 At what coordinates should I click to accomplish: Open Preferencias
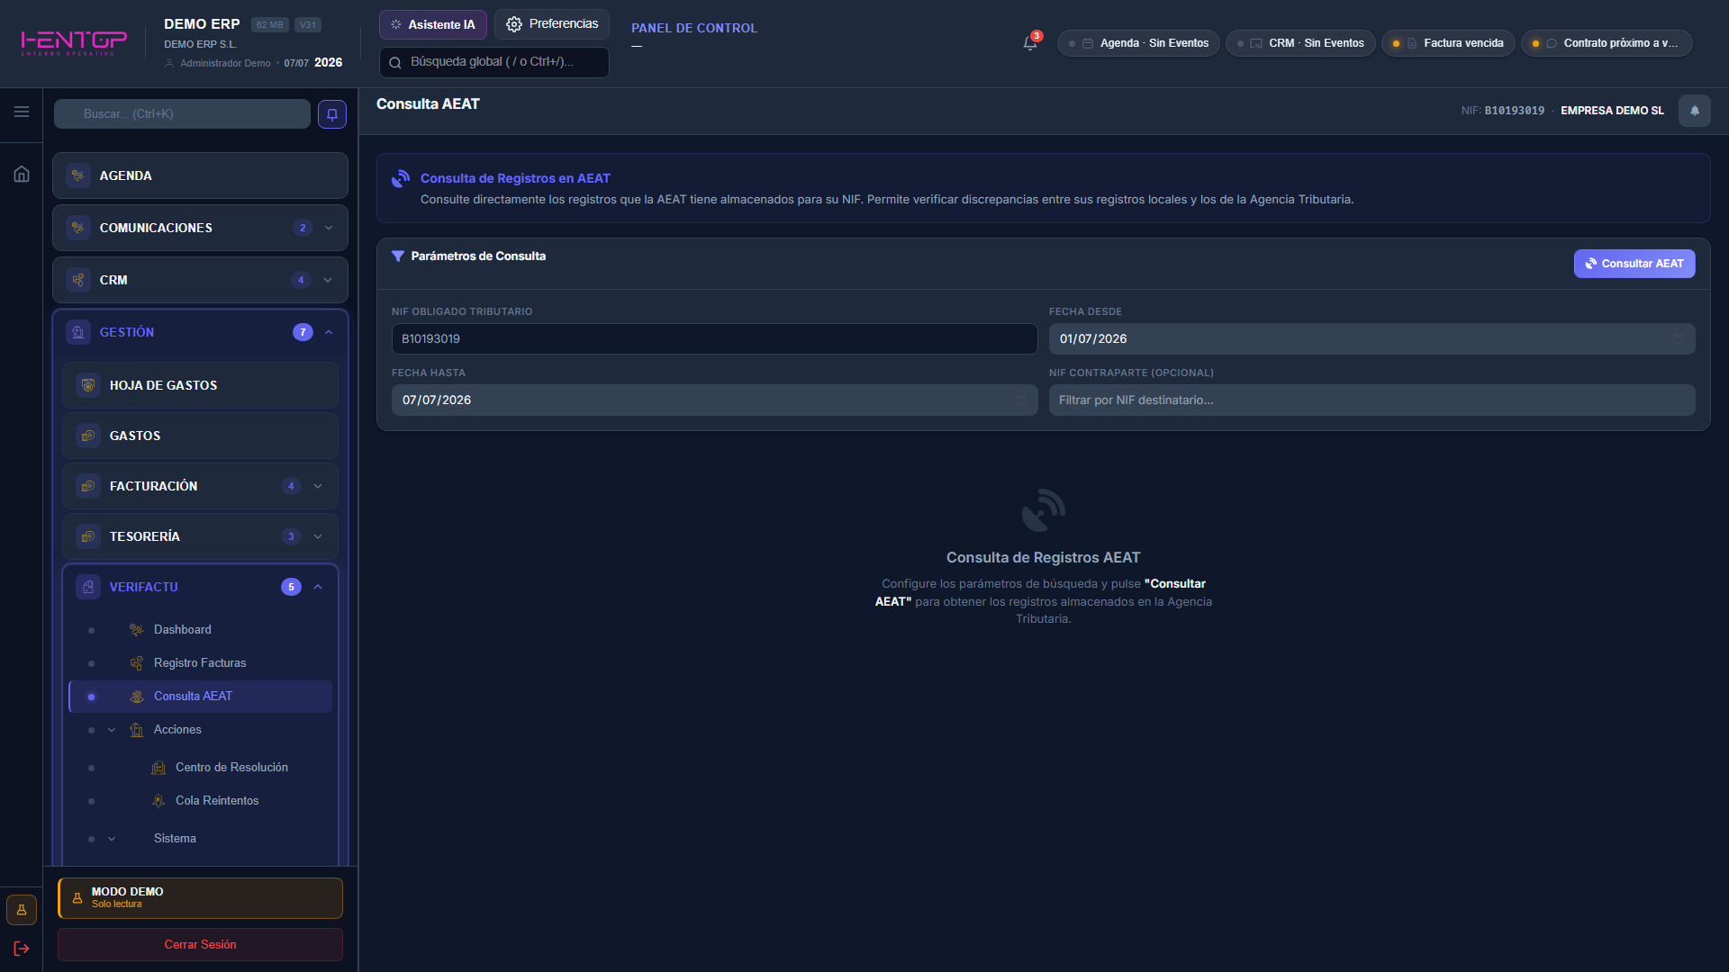point(552,24)
